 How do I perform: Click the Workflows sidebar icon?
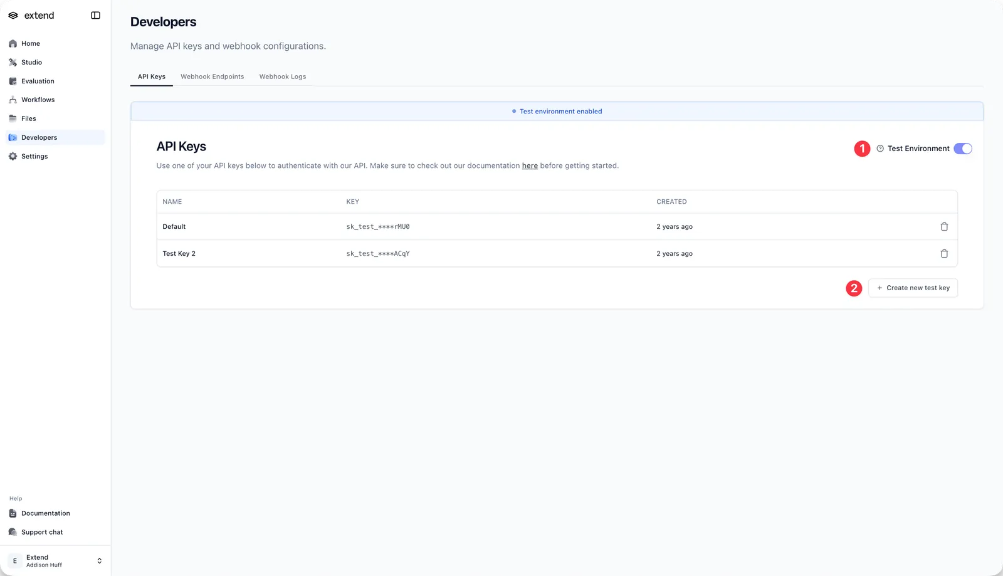click(13, 100)
